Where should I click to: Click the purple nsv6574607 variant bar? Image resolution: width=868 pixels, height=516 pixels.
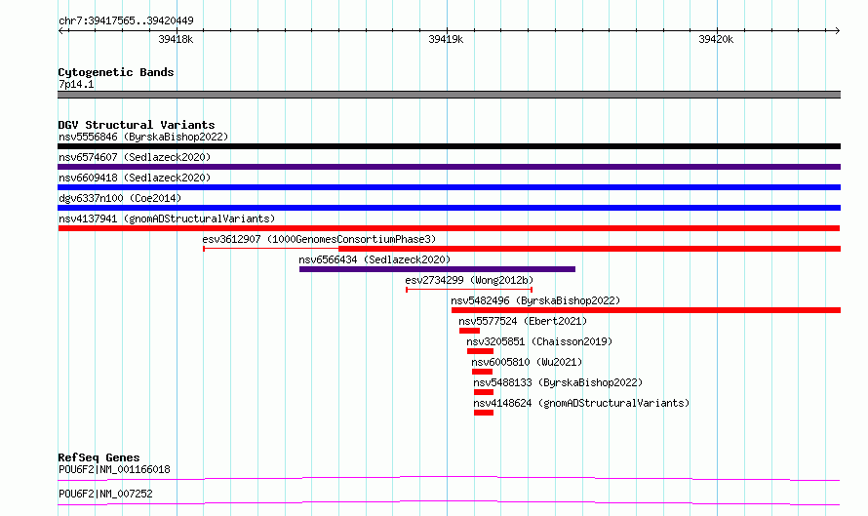click(449, 167)
